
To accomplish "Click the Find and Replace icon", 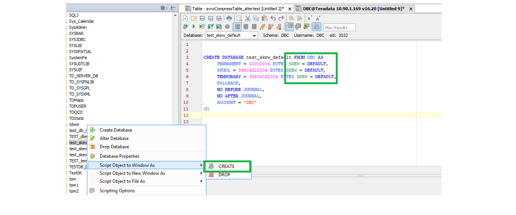I will [300, 18].
